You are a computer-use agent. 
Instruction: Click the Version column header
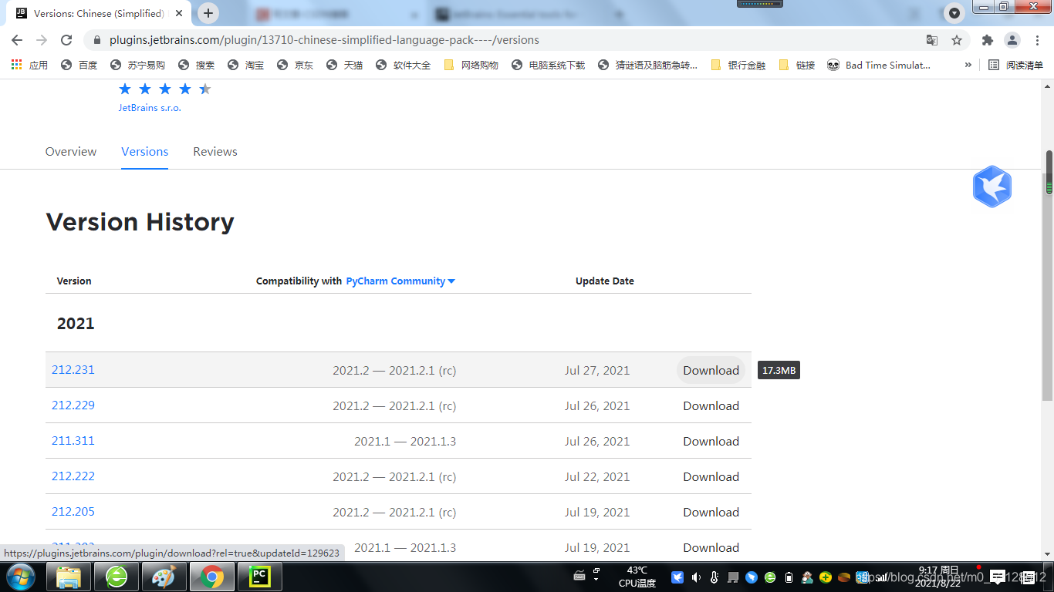click(x=74, y=281)
